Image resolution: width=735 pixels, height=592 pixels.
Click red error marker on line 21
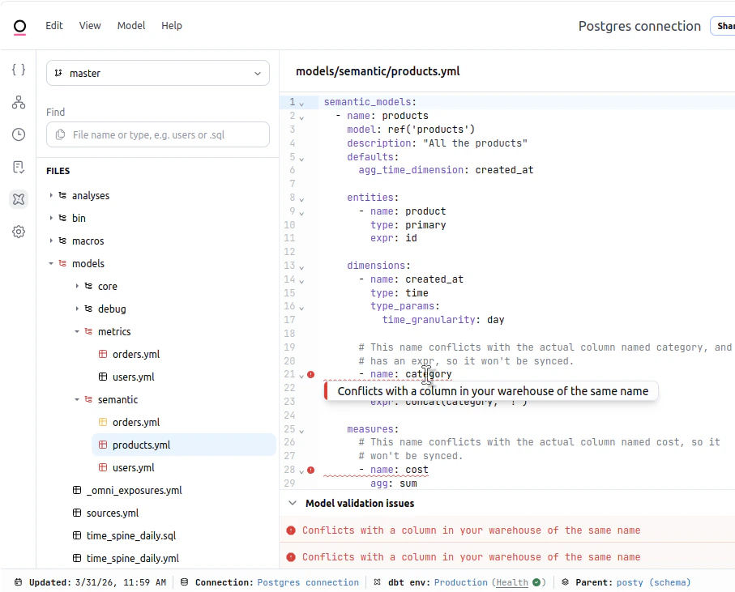(x=311, y=374)
